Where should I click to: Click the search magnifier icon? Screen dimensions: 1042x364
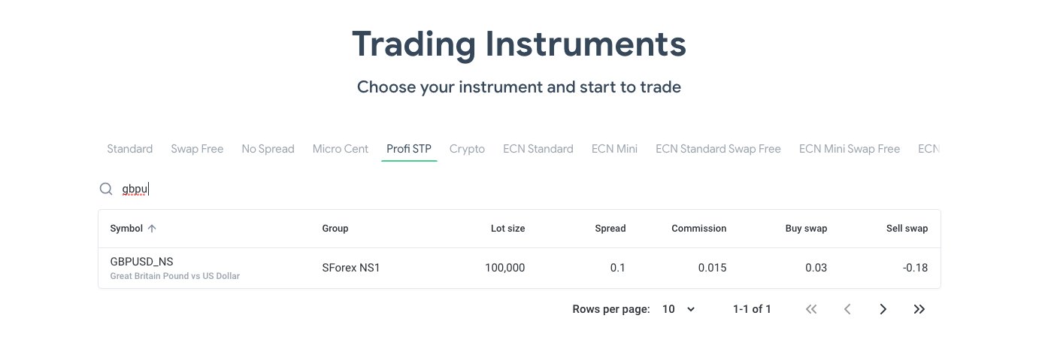106,189
